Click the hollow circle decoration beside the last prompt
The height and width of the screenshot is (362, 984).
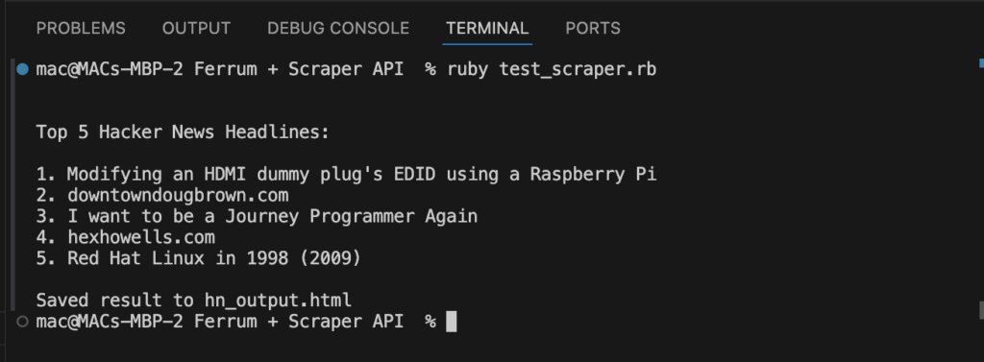coord(23,322)
